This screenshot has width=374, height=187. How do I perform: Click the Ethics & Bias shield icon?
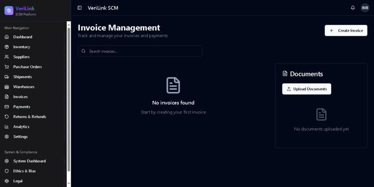point(6,171)
